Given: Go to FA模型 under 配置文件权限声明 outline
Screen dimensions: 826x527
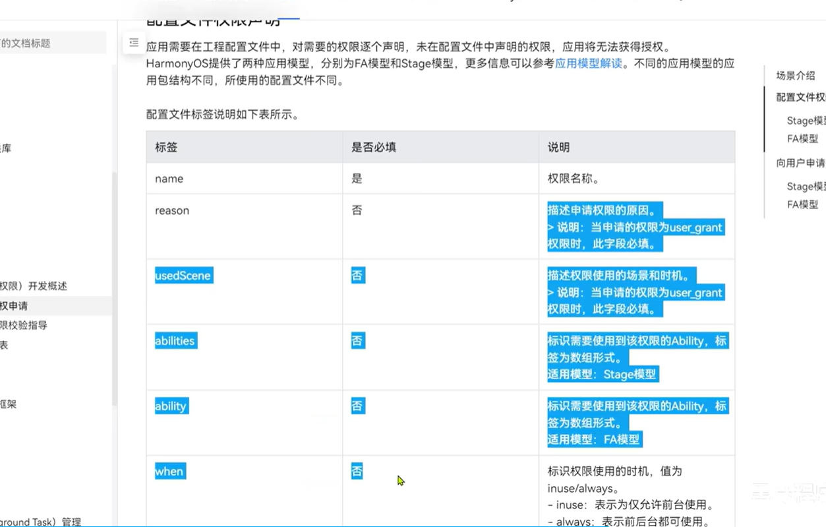Looking at the screenshot, I should tap(802, 139).
